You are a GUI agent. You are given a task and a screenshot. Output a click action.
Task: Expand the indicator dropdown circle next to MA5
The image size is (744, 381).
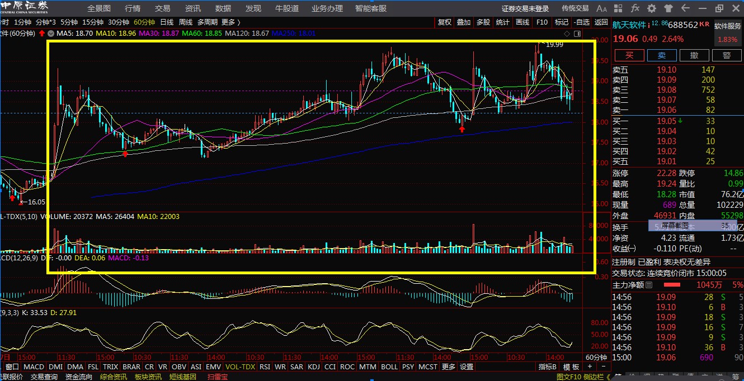click(51, 34)
